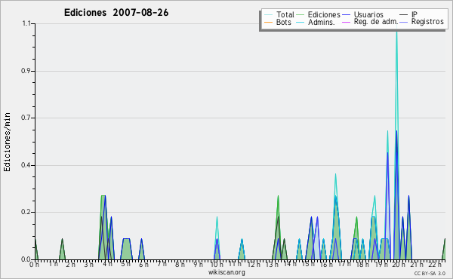453x279 pixels.
Task: Click the 'CC BY-SA 3.0' license text
Action: tap(430, 273)
